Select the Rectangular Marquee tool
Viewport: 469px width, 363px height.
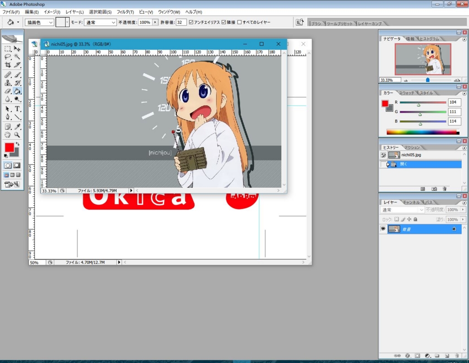(x=8, y=48)
